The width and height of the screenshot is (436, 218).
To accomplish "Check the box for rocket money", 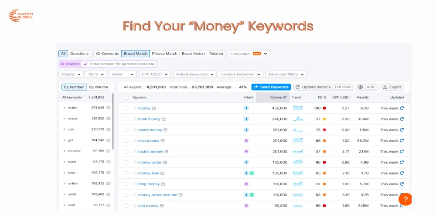I will (x=126, y=152).
